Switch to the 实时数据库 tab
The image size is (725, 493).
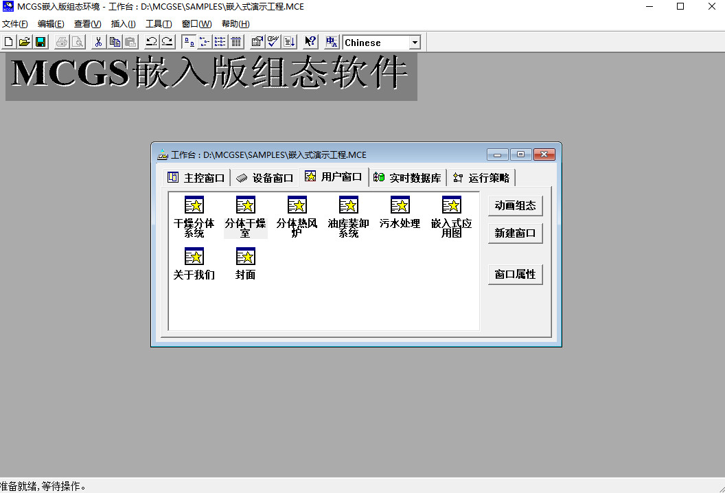[x=407, y=178]
